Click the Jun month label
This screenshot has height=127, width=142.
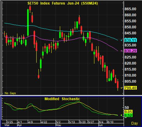(x=101, y=125)
